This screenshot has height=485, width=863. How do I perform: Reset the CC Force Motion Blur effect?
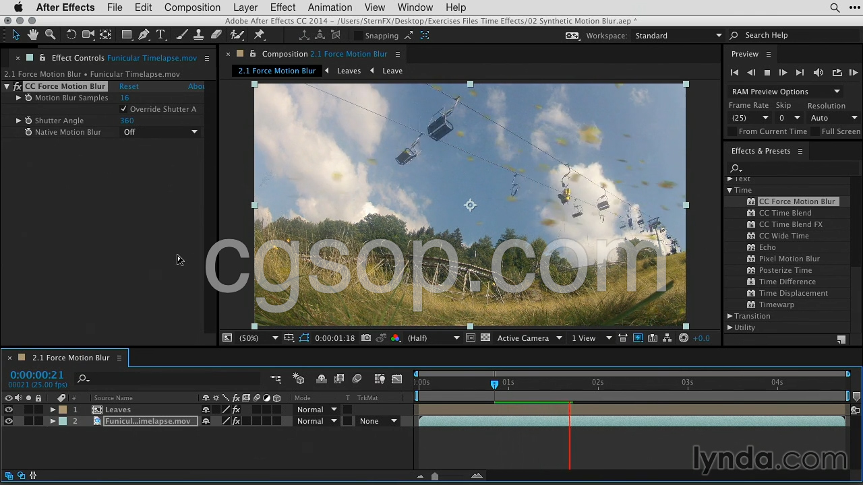[x=129, y=86]
